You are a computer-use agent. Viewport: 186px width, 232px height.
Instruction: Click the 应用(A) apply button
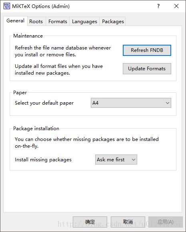click(166, 222)
